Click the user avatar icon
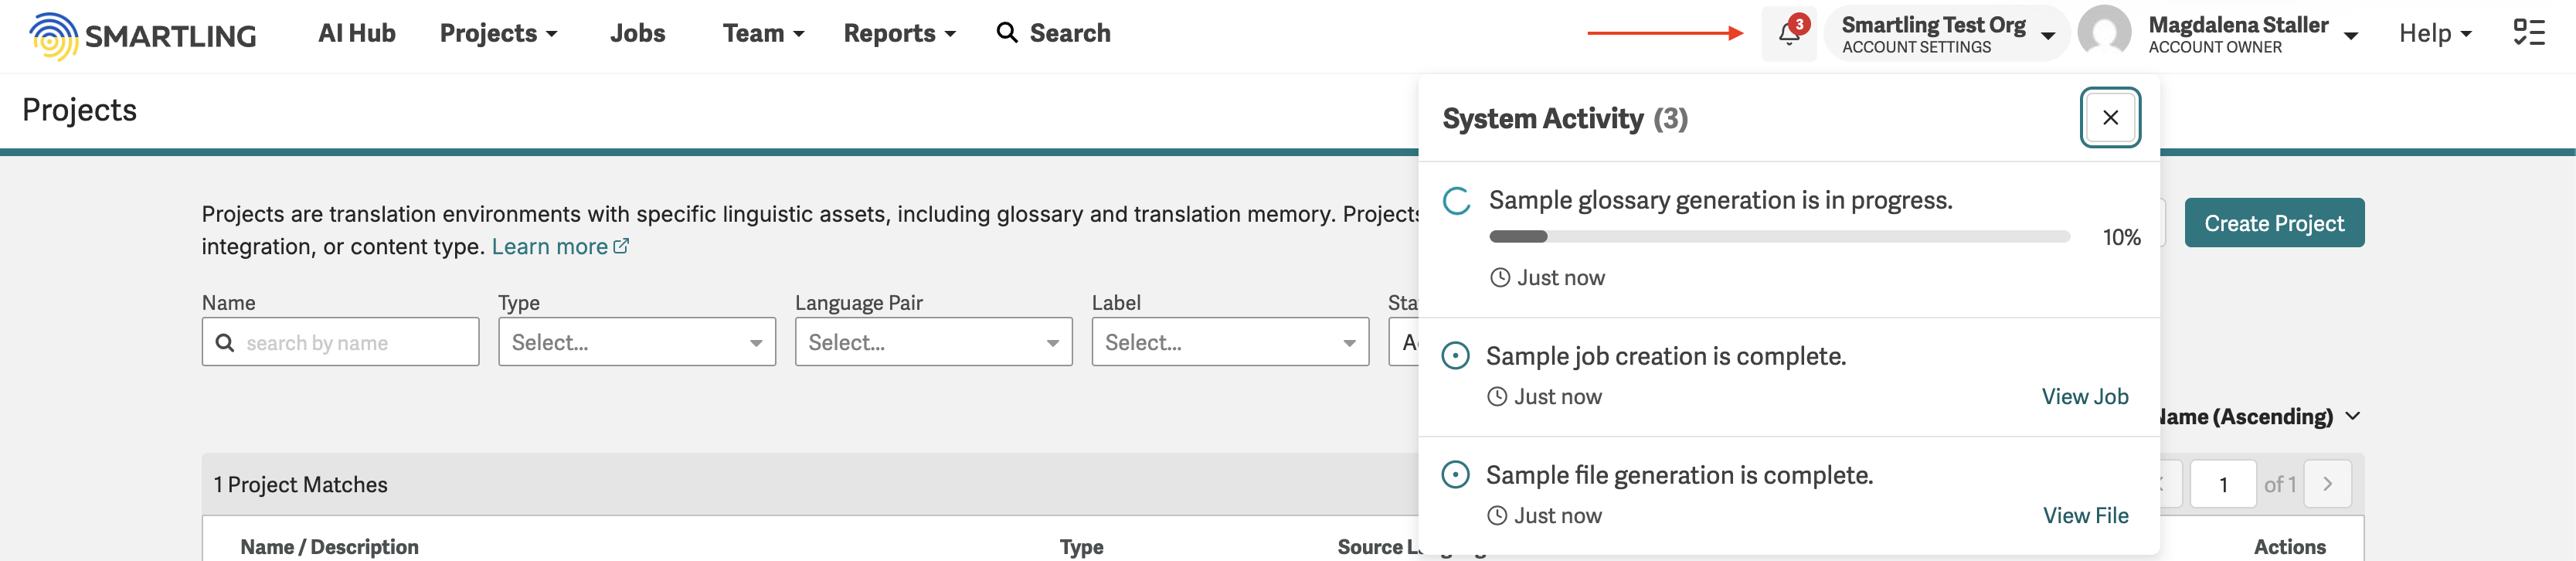This screenshot has height=561, width=2576. tap(2105, 33)
